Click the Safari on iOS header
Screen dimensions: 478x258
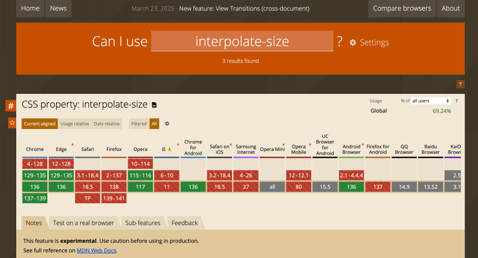[219, 149]
